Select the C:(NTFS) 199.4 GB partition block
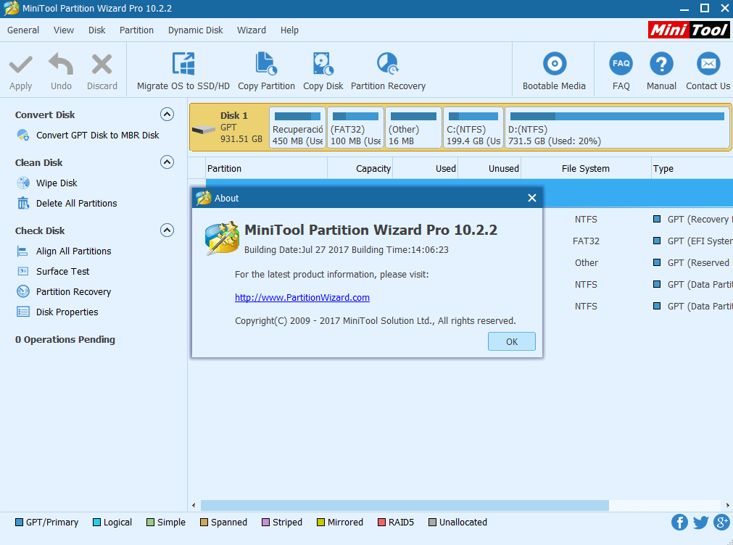The image size is (733, 545). [473, 128]
